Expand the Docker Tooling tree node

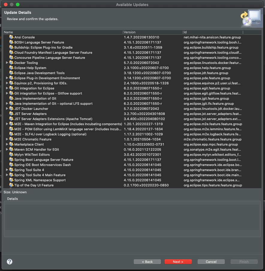pos(7,63)
